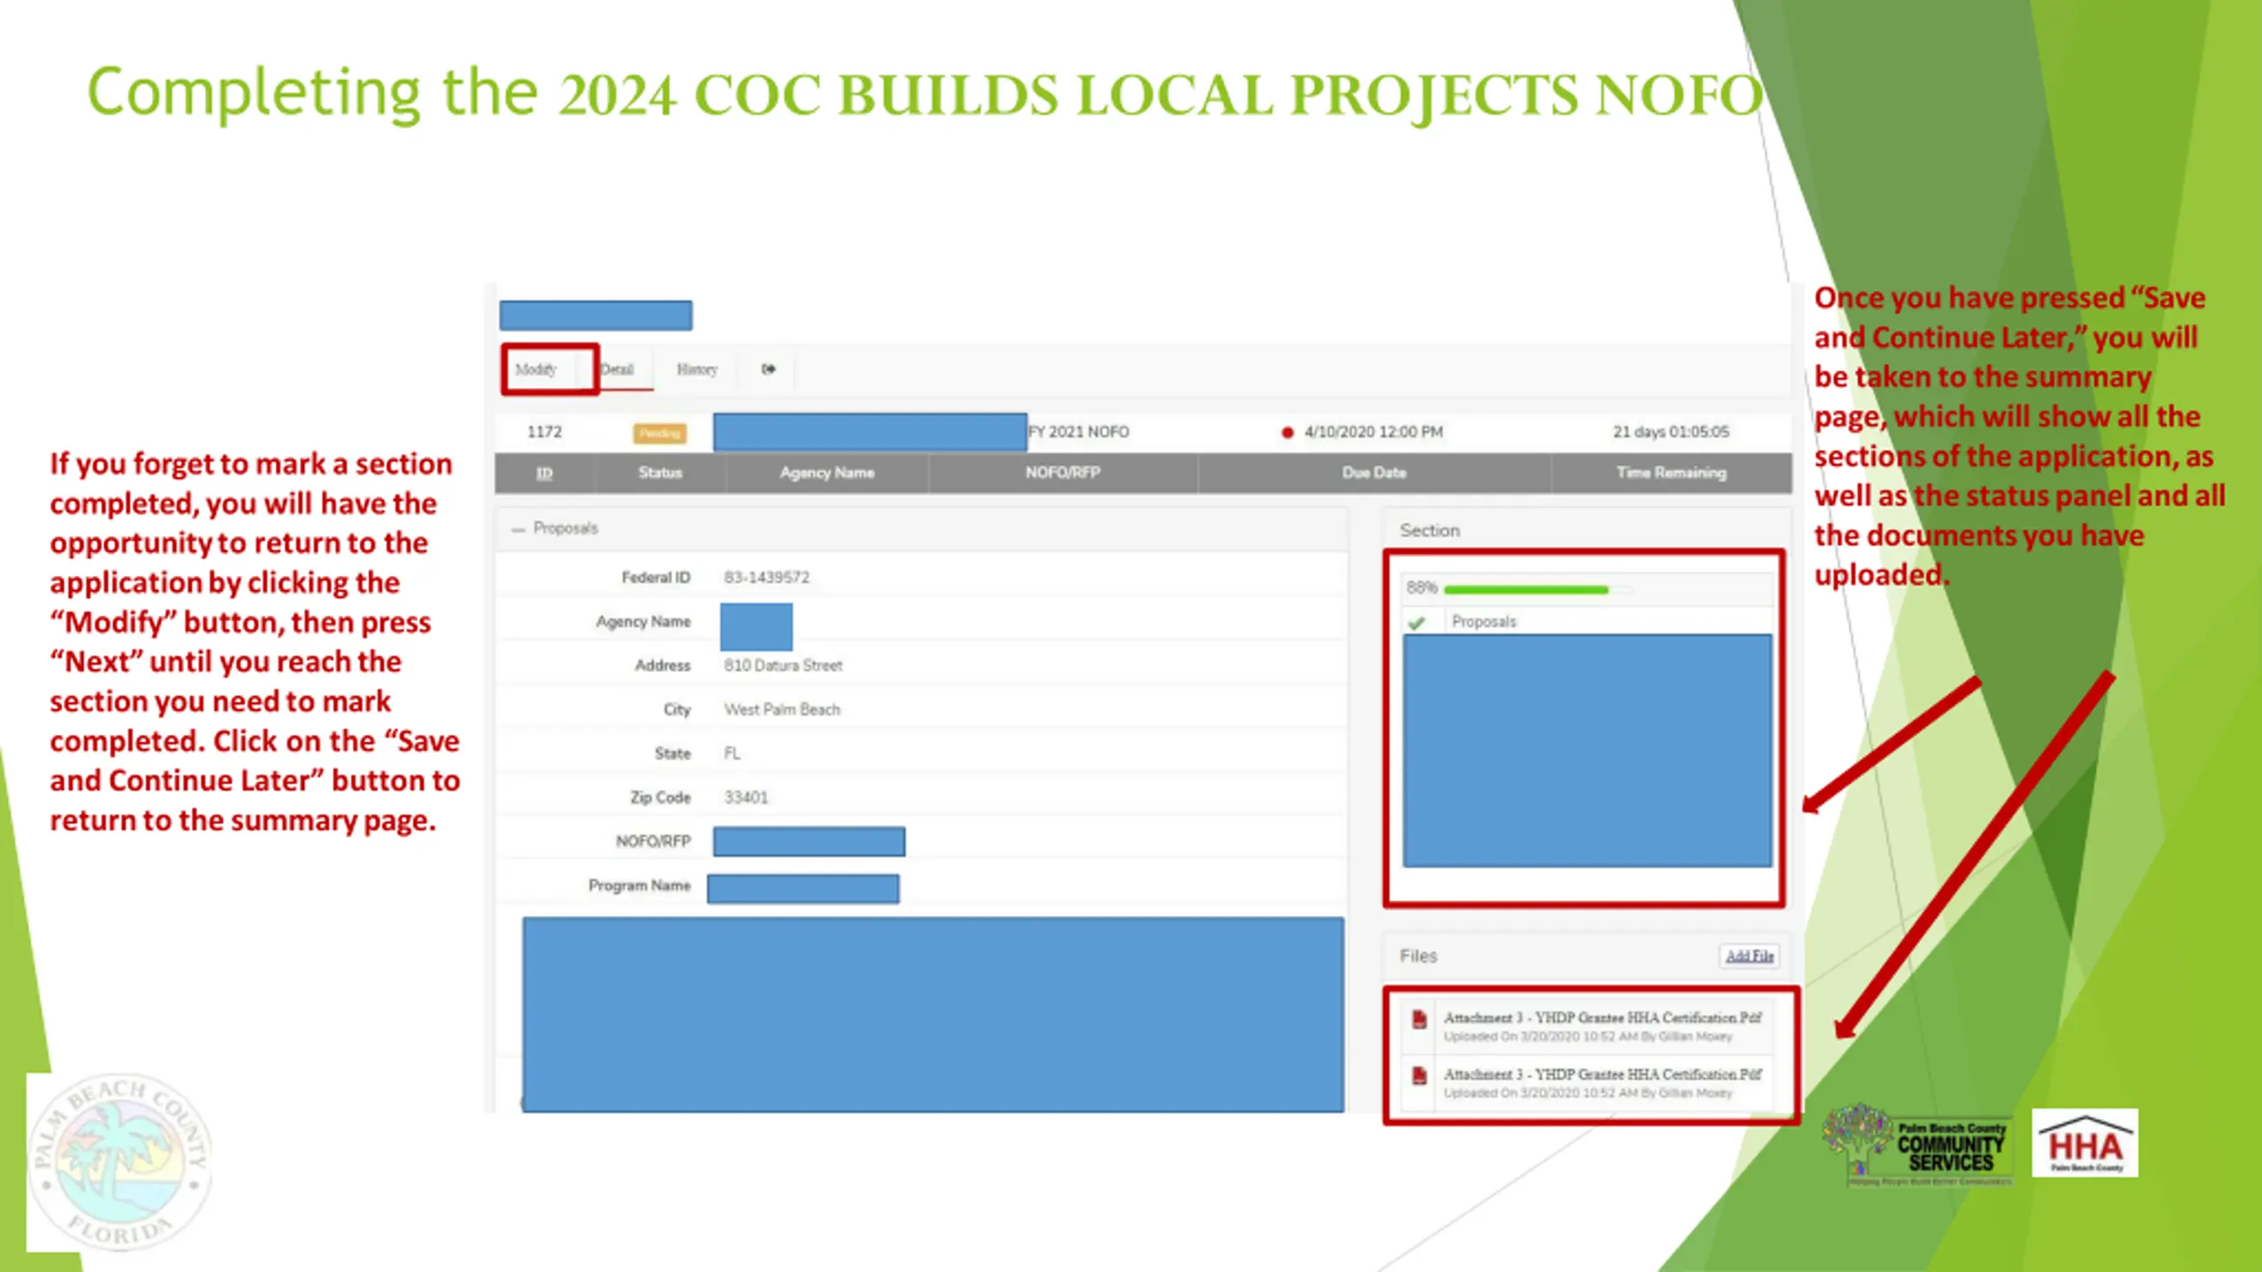Click the Palm Beach County seal logo
Screen dimensions: 2262x1272
point(119,1162)
